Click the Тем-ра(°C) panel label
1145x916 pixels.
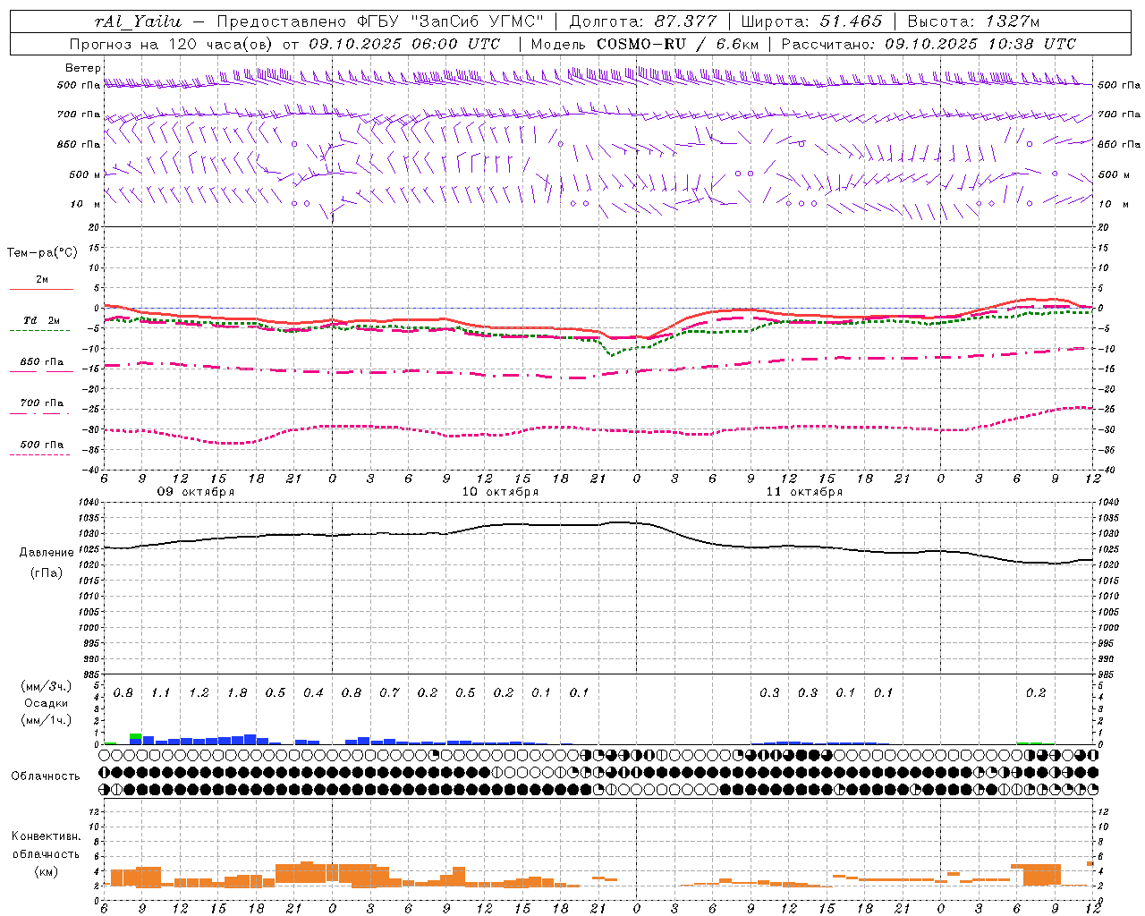point(42,253)
